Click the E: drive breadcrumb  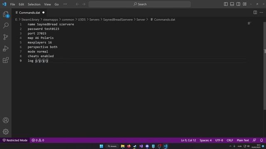(16, 19)
